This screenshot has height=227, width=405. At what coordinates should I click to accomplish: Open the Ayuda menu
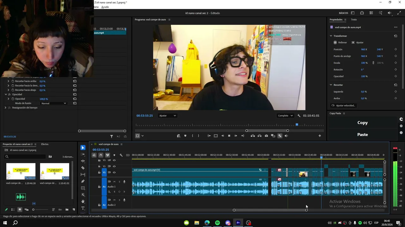(x=105, y=7)
